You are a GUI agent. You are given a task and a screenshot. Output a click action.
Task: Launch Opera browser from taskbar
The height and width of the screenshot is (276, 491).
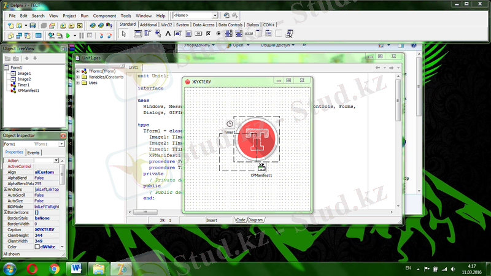pyautogui.click(x=32, y=268)
